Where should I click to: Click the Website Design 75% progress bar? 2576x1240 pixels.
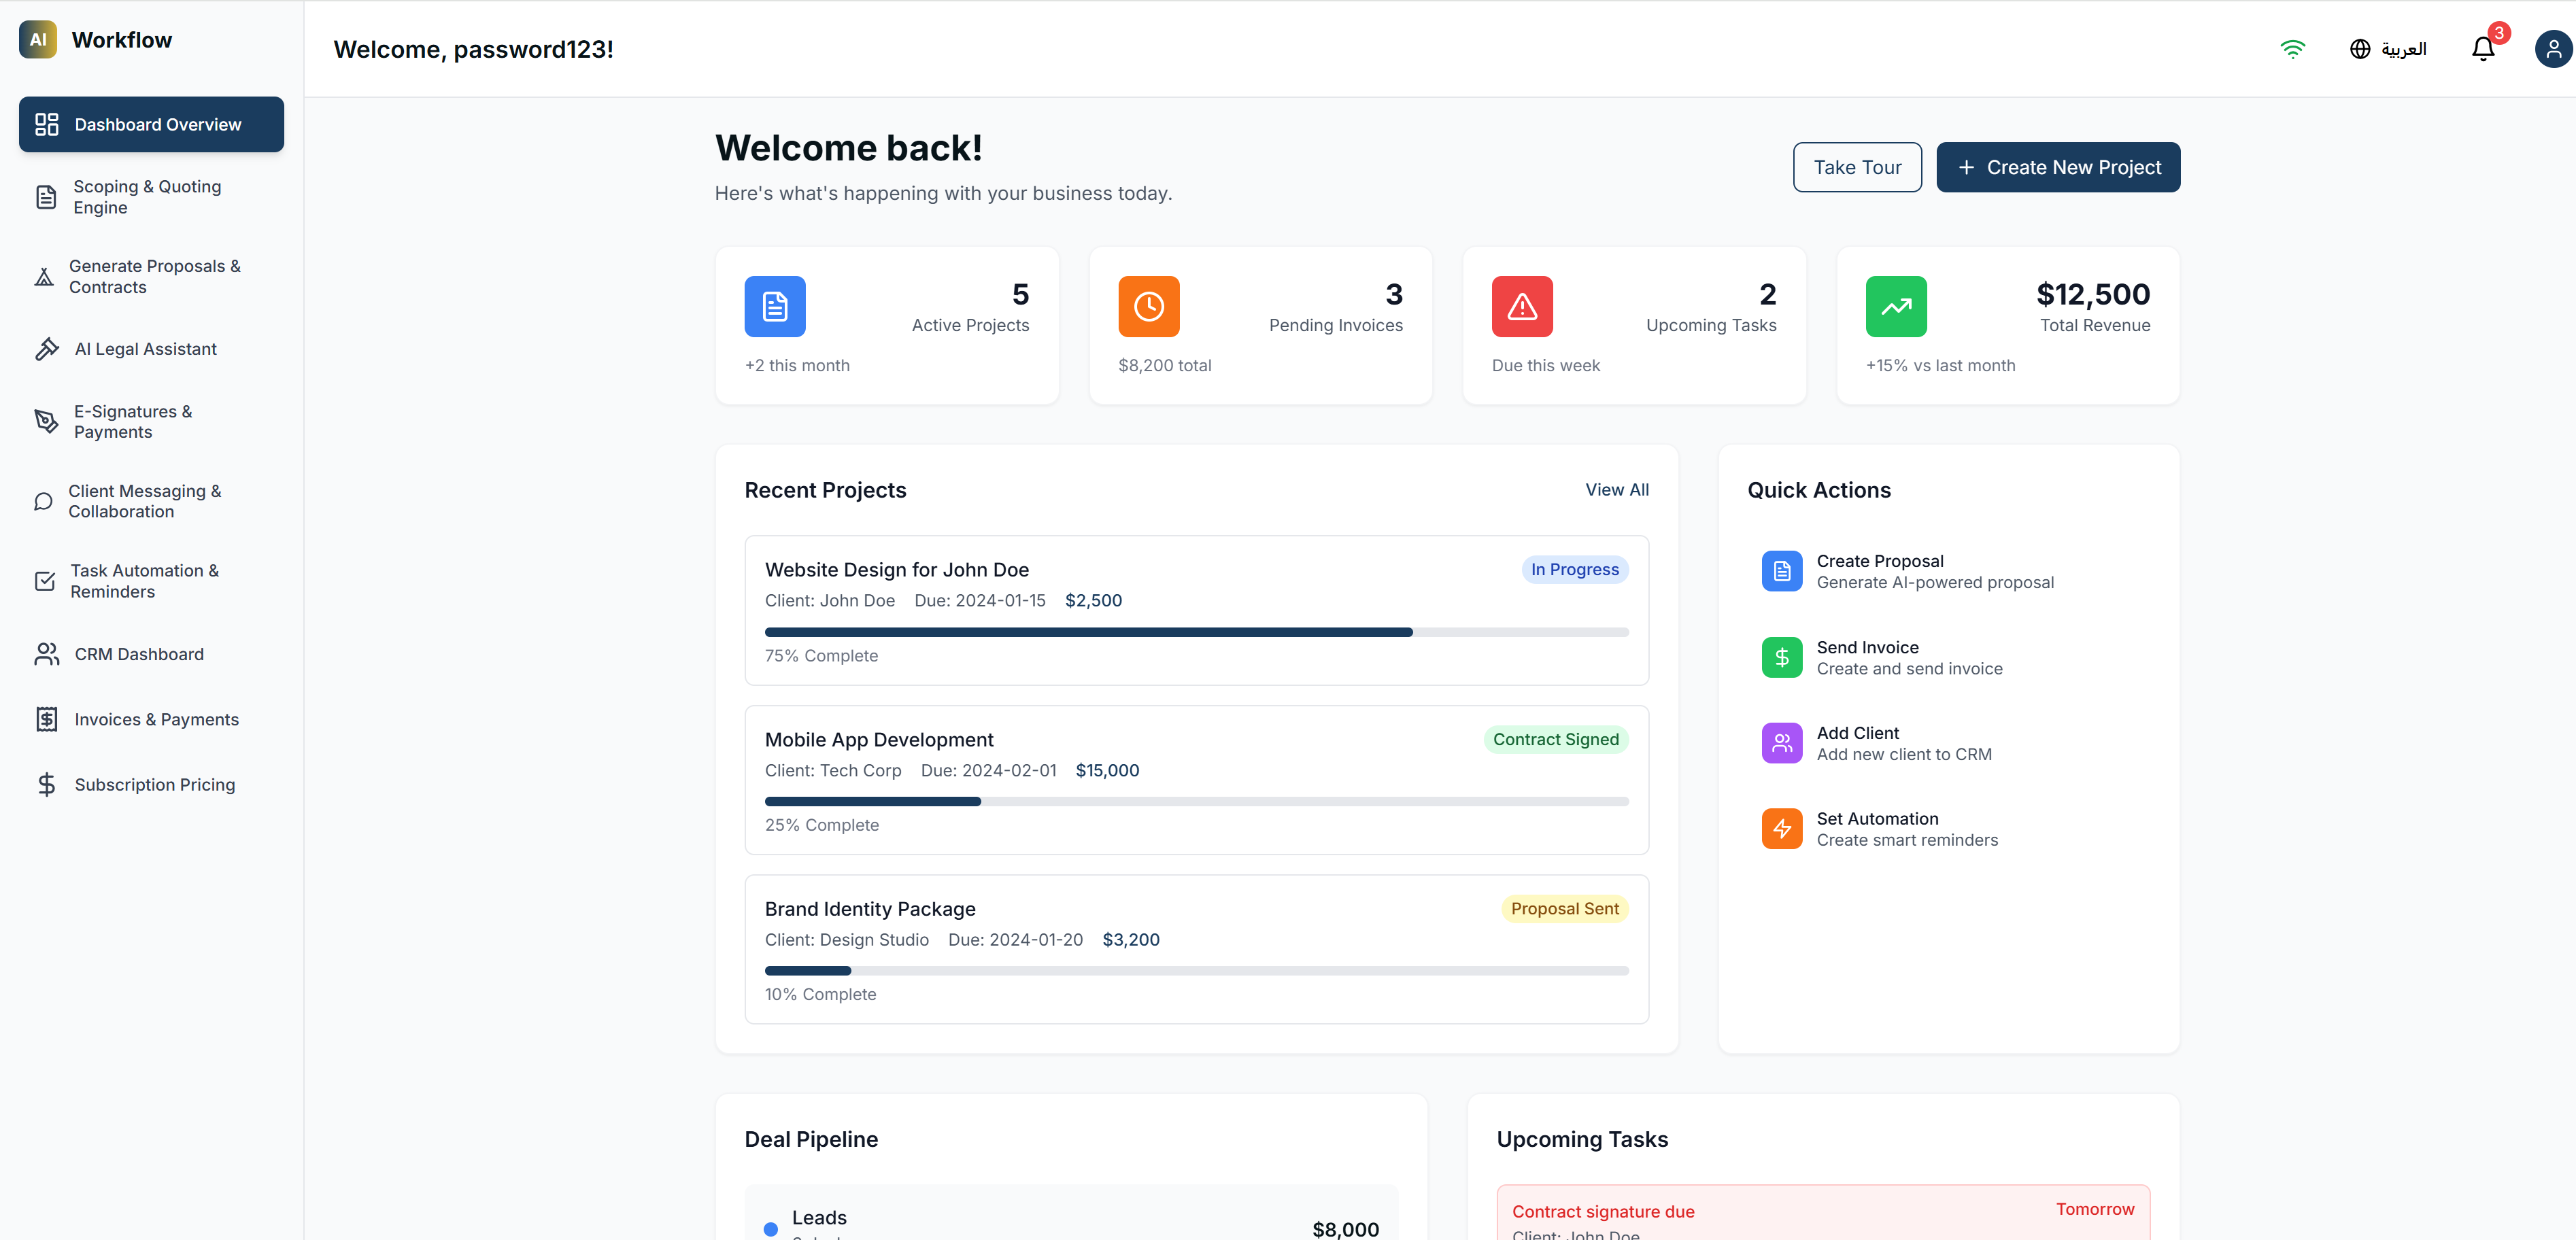1195,632
